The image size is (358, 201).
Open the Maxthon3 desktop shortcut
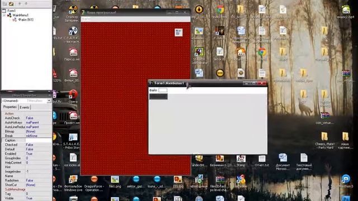tap(346, 181)
